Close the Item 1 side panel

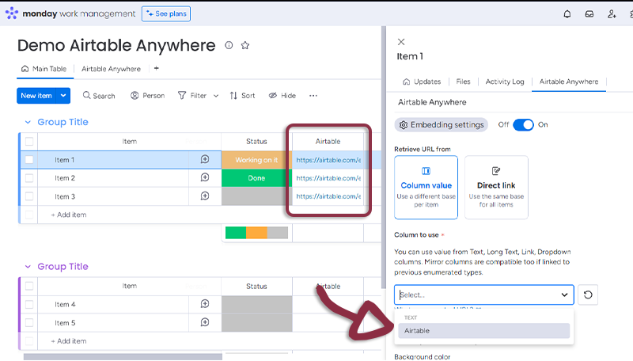(x=401, y=41)
